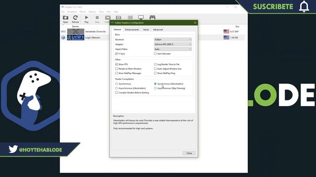Close the Vulkan Graphics Configuration dialog with X
This screenshot has width=316, height=177.
[x=195, y=23]
